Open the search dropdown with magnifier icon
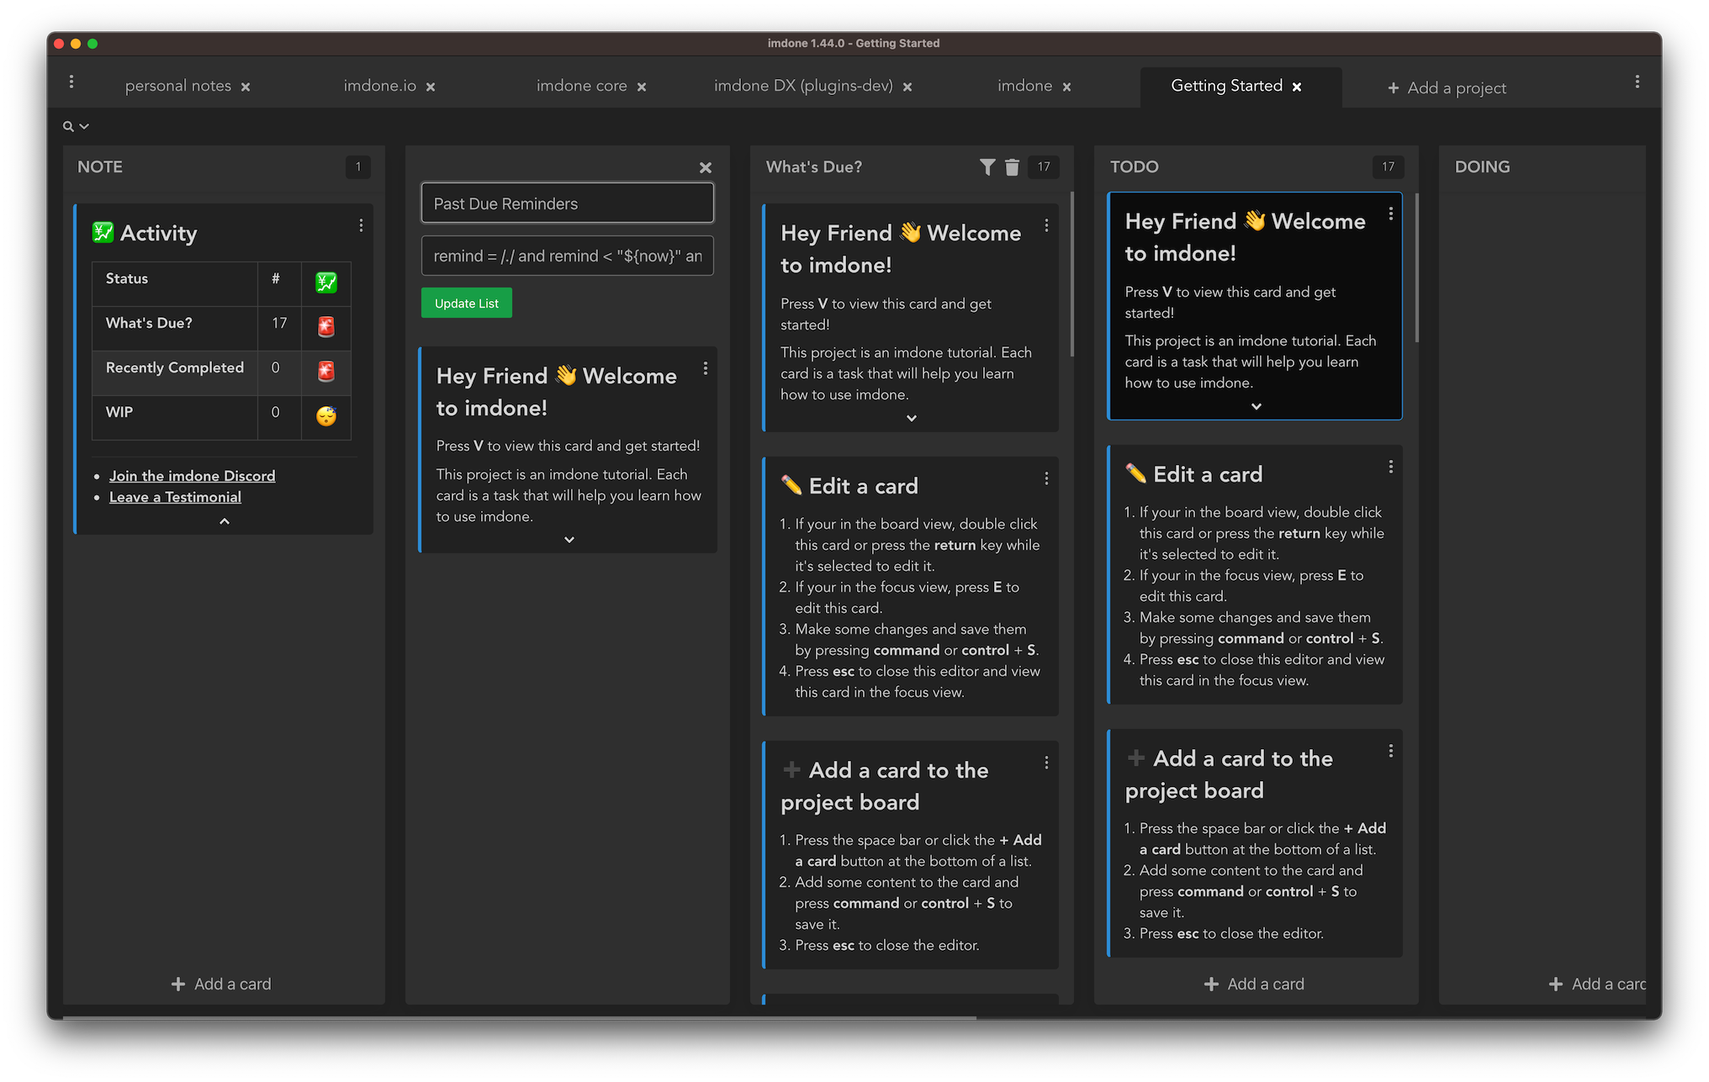This screenshot has height=1082, width=1709. click(76, 126)
